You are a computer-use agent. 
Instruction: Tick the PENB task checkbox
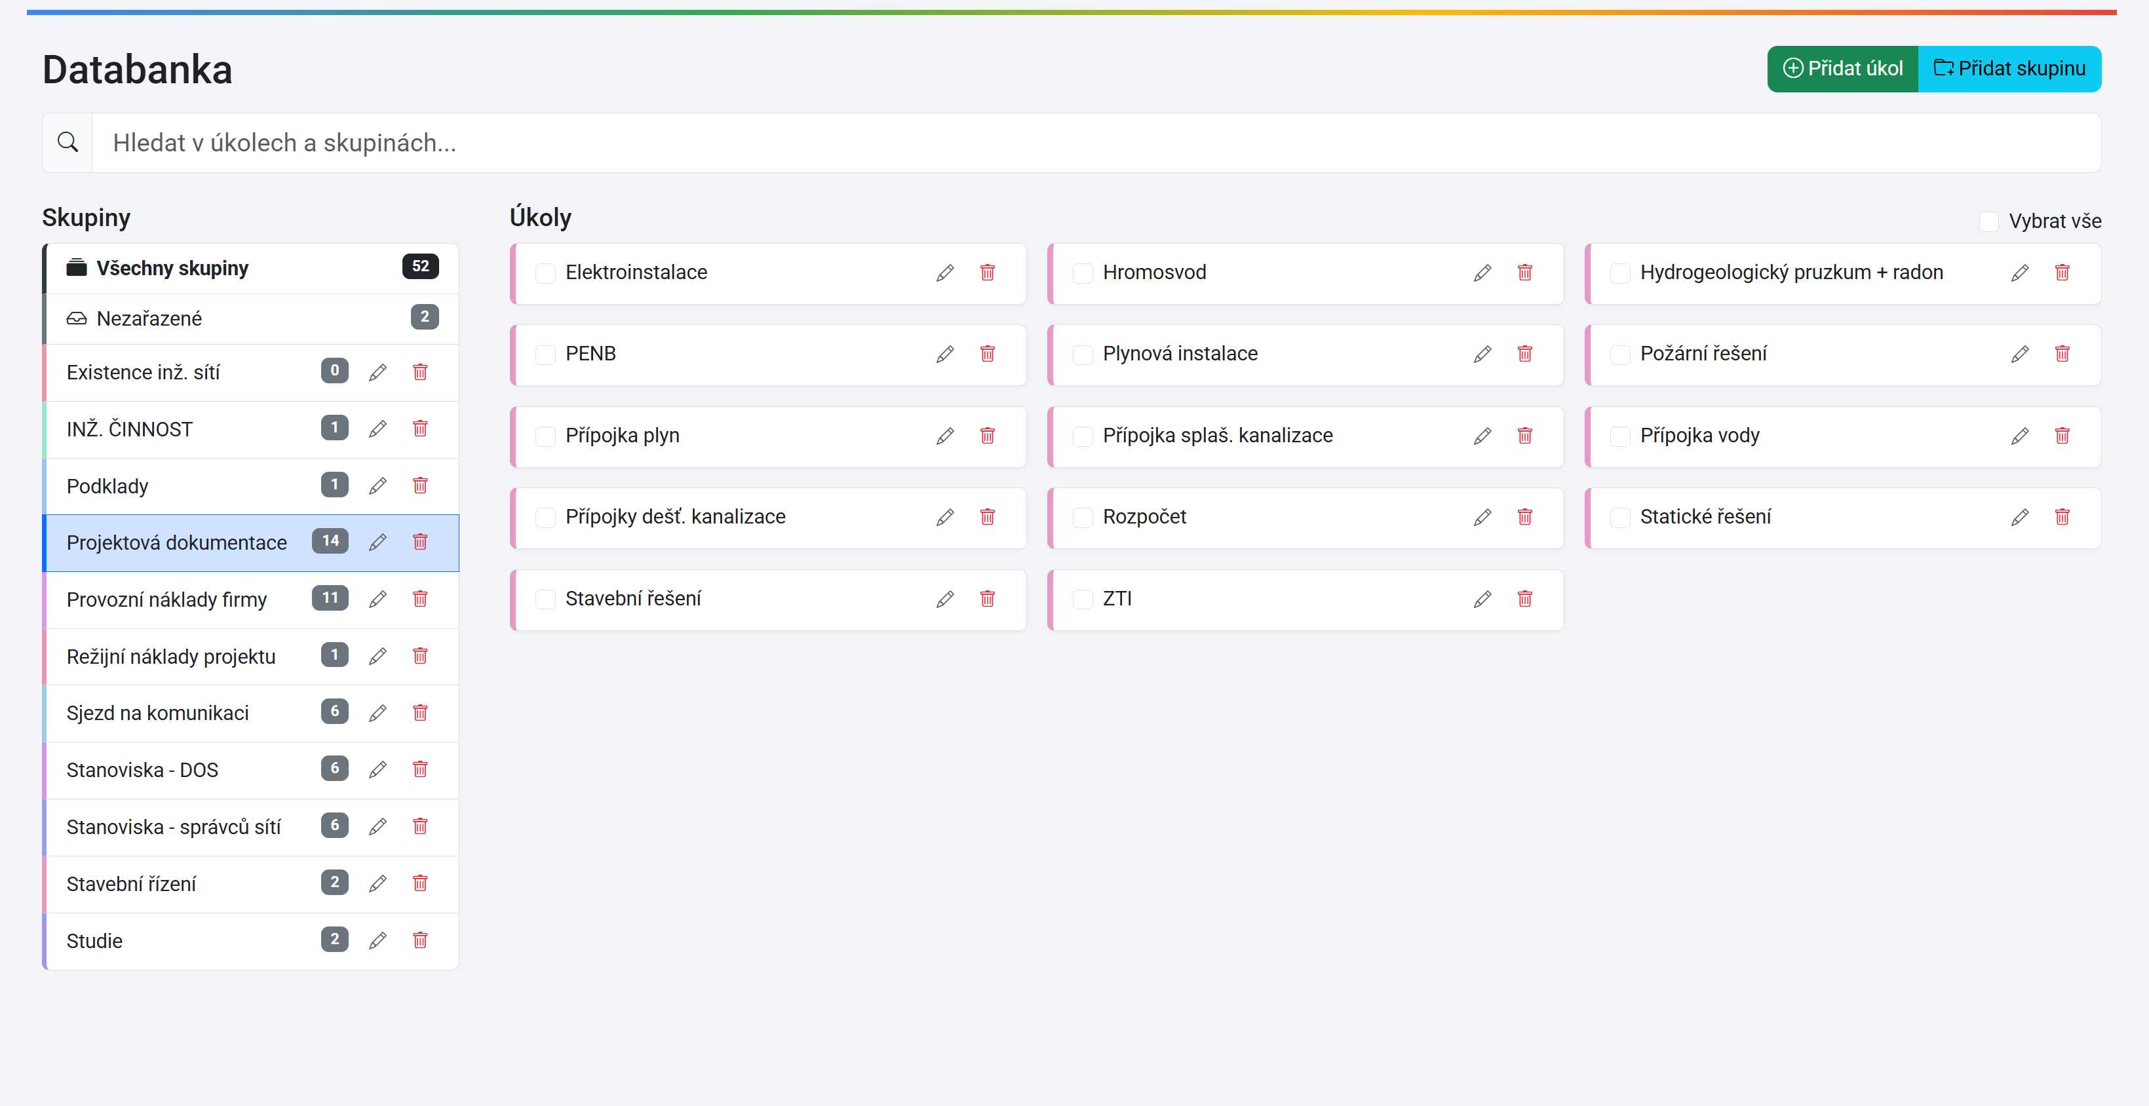tap(545, 354)
